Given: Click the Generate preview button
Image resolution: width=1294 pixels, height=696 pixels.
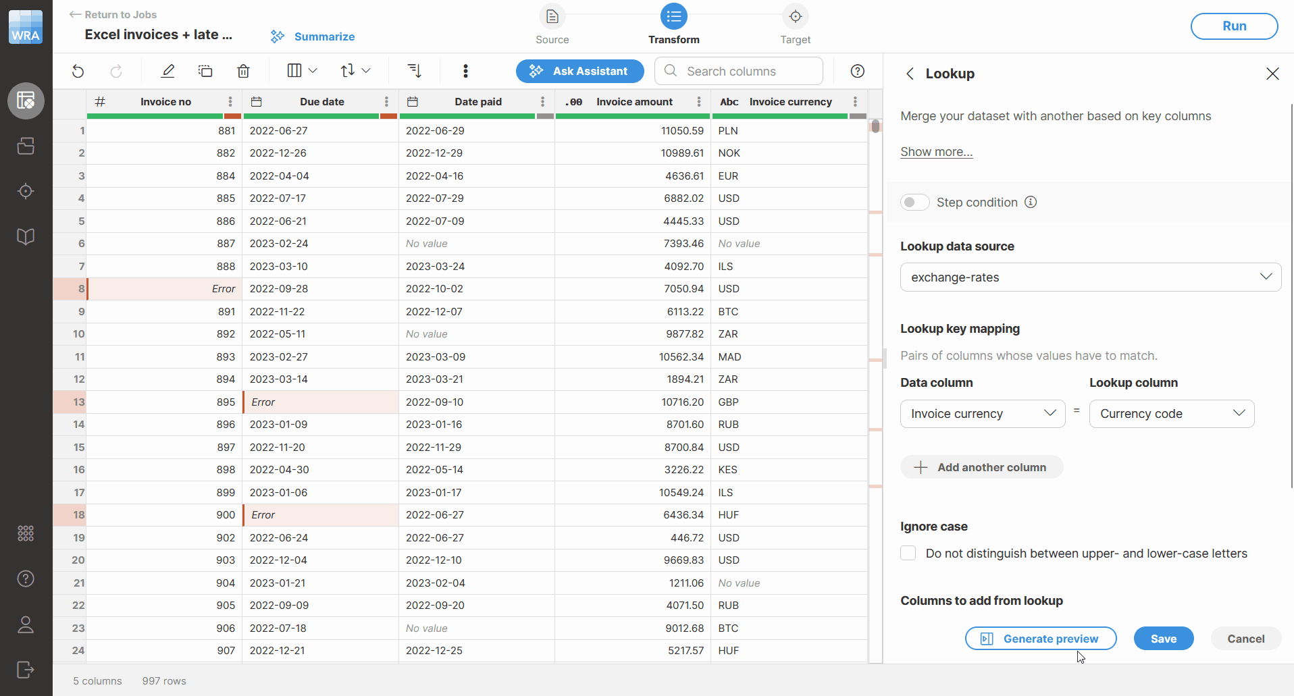Looking at the screenshot, I should tap(1040, 639).
